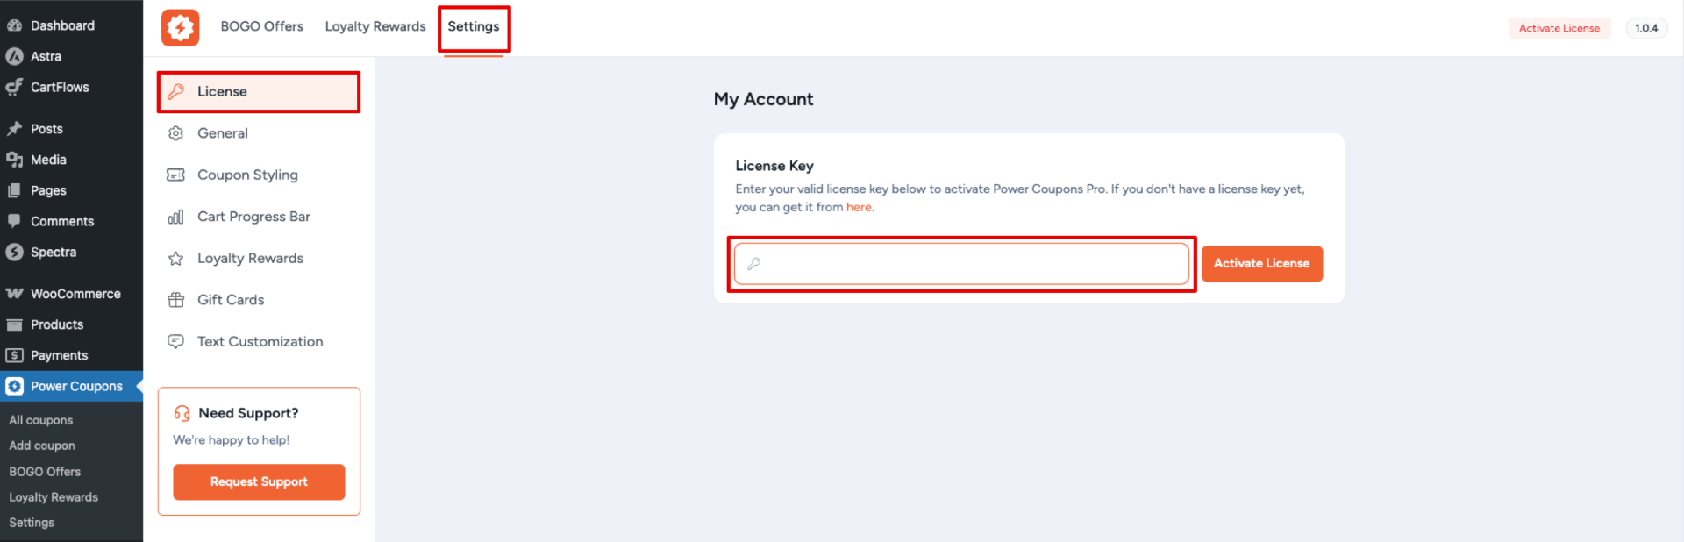The width and height of the screenshot is (1684, 542).
Task: Open the Loyalty Rewards top tab
Action: point(375,26)
